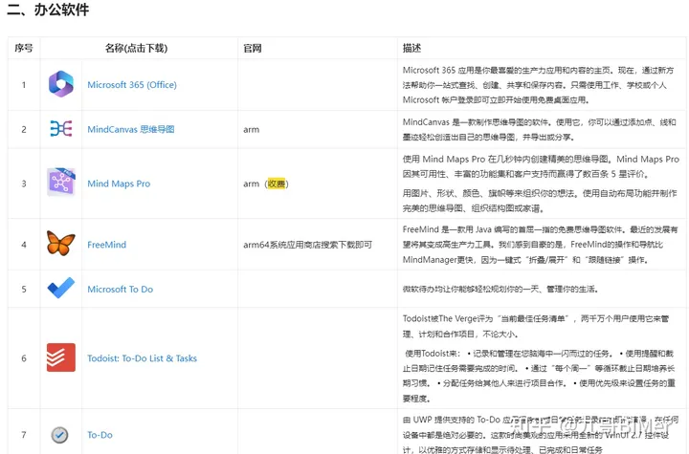Open the Mind Maps Pro link
Screen dimensions: 689x454
119,184
